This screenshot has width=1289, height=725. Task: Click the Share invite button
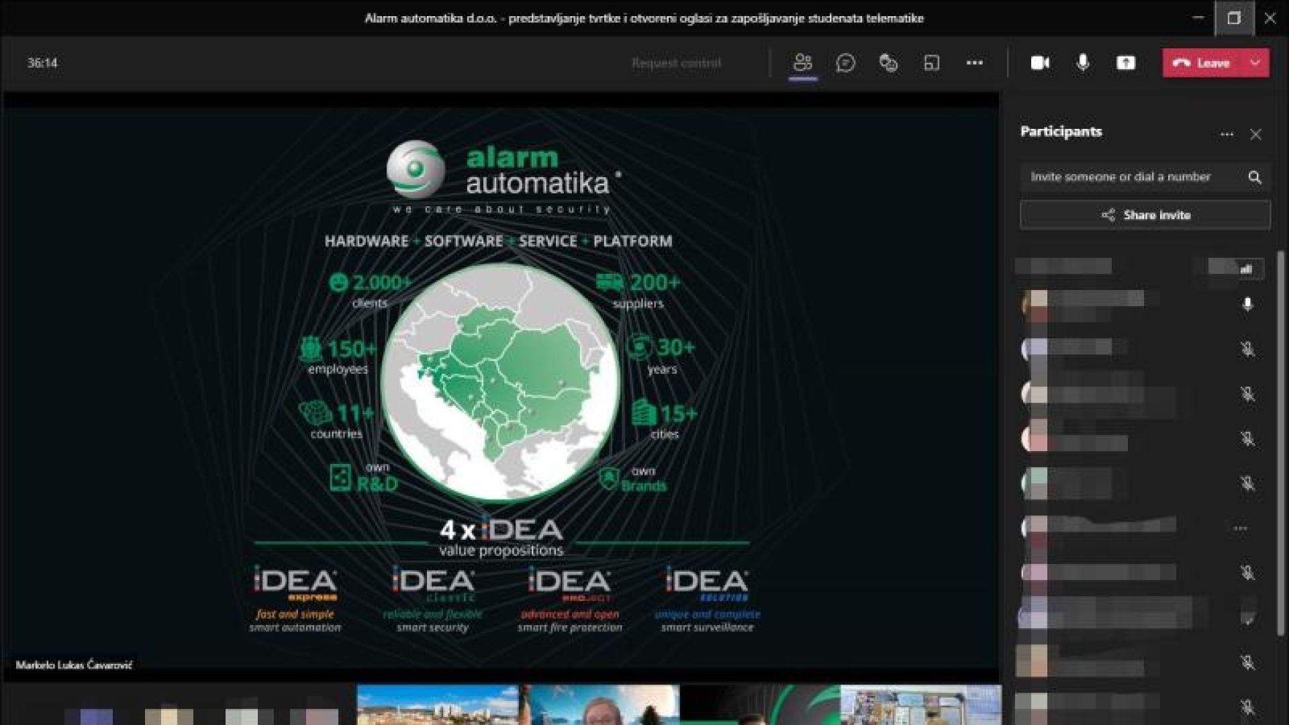click(x=1145, y=215)
